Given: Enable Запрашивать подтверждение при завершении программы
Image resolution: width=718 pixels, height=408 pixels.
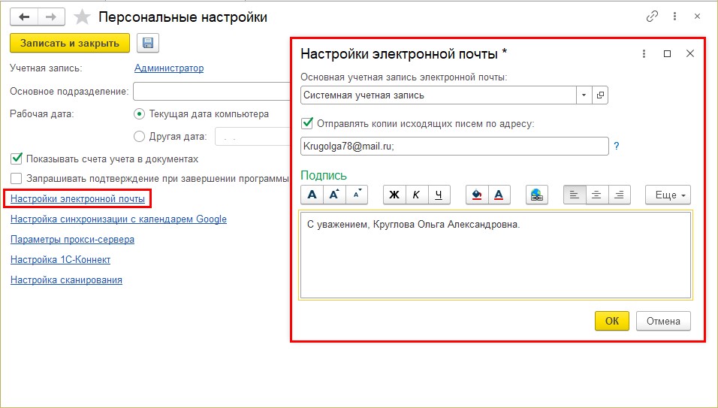Looking at the screenshot, I should (17, 178).
